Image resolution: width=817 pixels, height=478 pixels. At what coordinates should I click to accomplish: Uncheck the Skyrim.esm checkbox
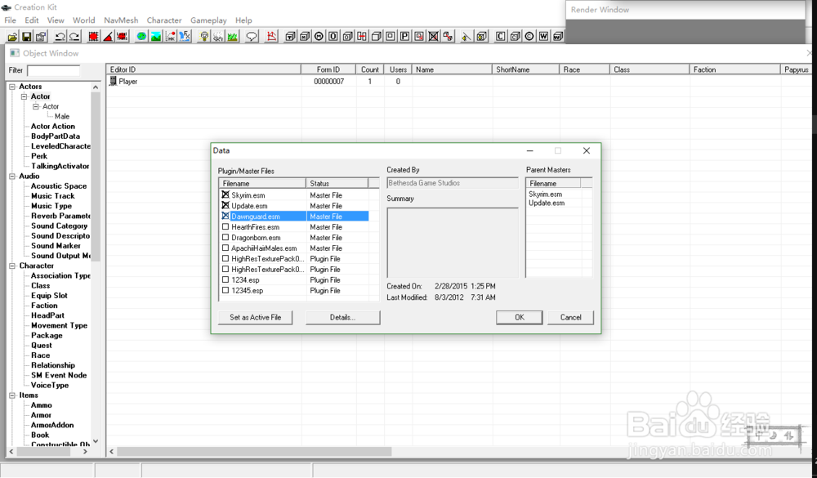(225, 195)
